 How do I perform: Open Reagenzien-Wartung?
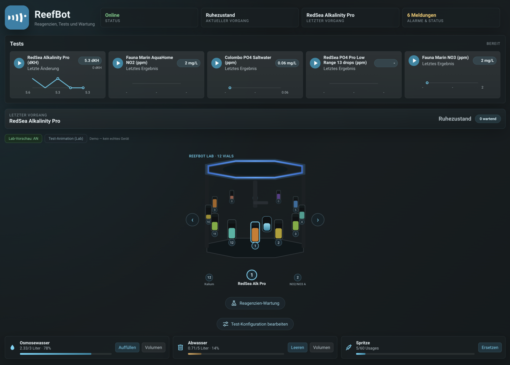[255, 303]
